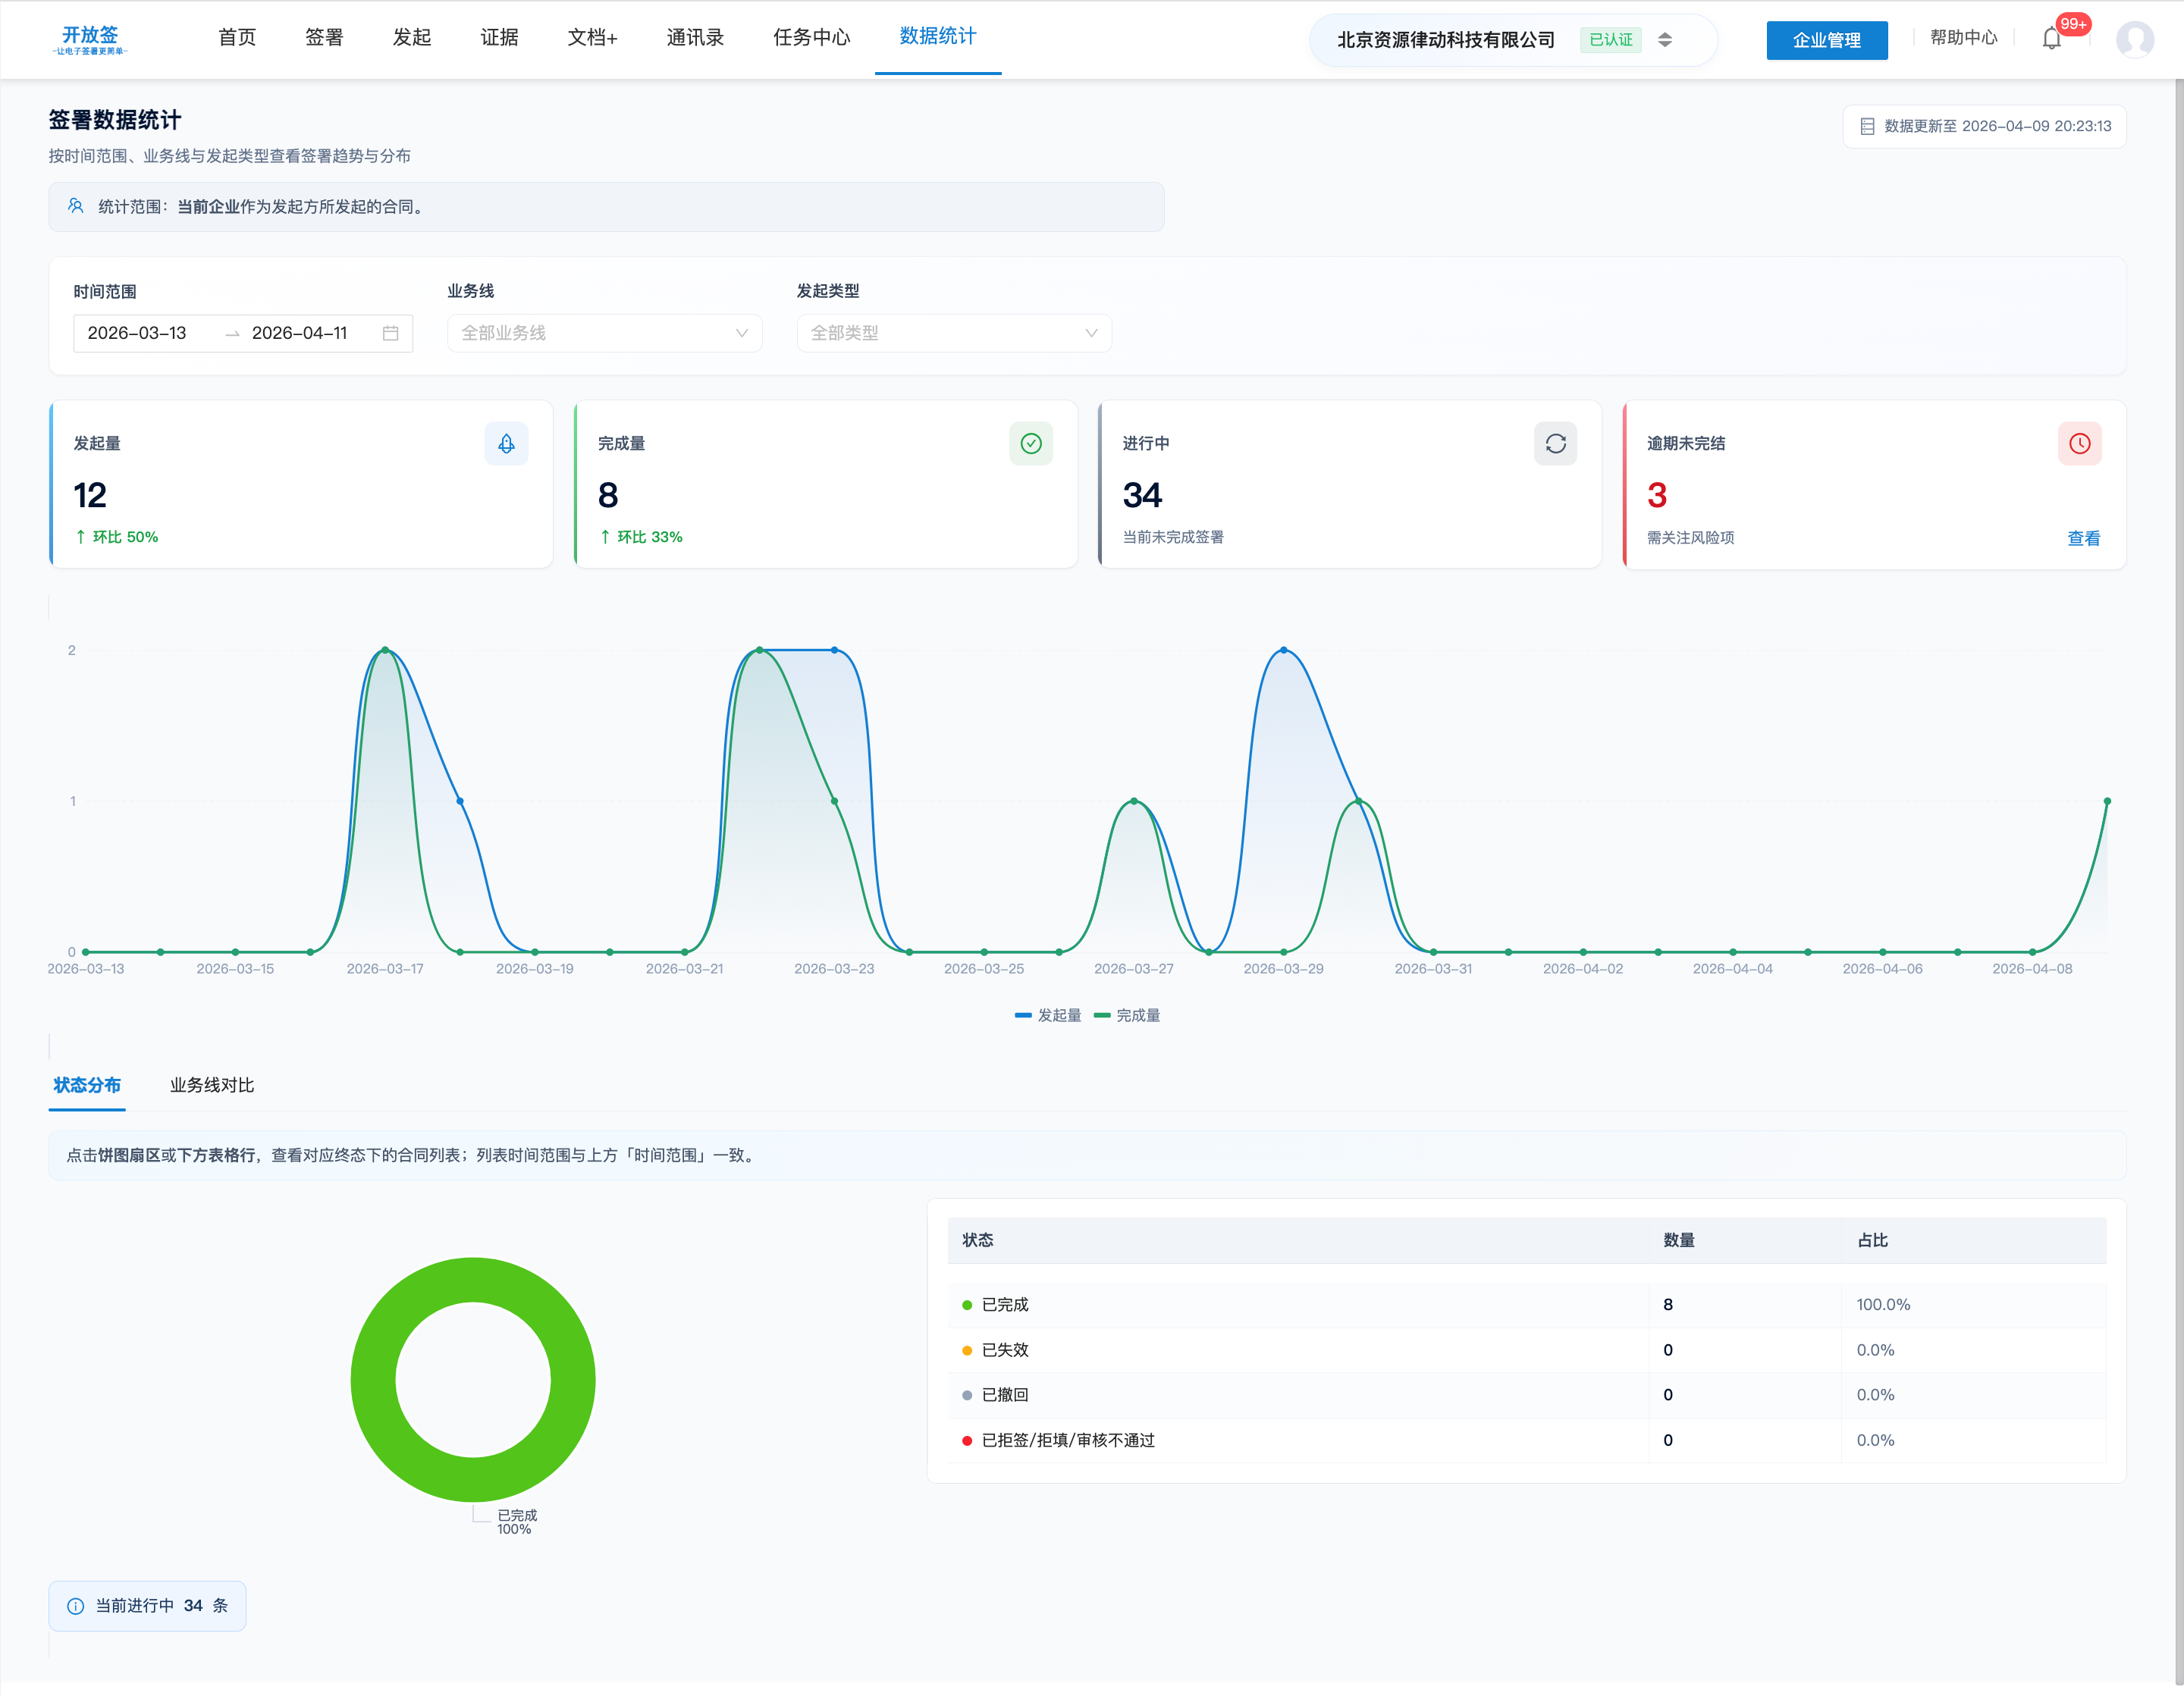Open the user avatar menu

pyautogui.click(x=2134, y=39)
